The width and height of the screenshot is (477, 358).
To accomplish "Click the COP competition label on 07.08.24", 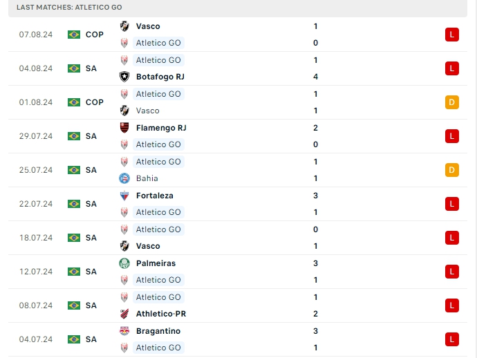I will [x=95, y=35].
